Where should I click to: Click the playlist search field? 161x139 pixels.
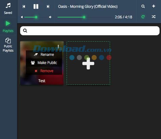pos(90,31)
